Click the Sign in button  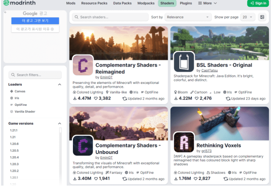click(258, 3)
